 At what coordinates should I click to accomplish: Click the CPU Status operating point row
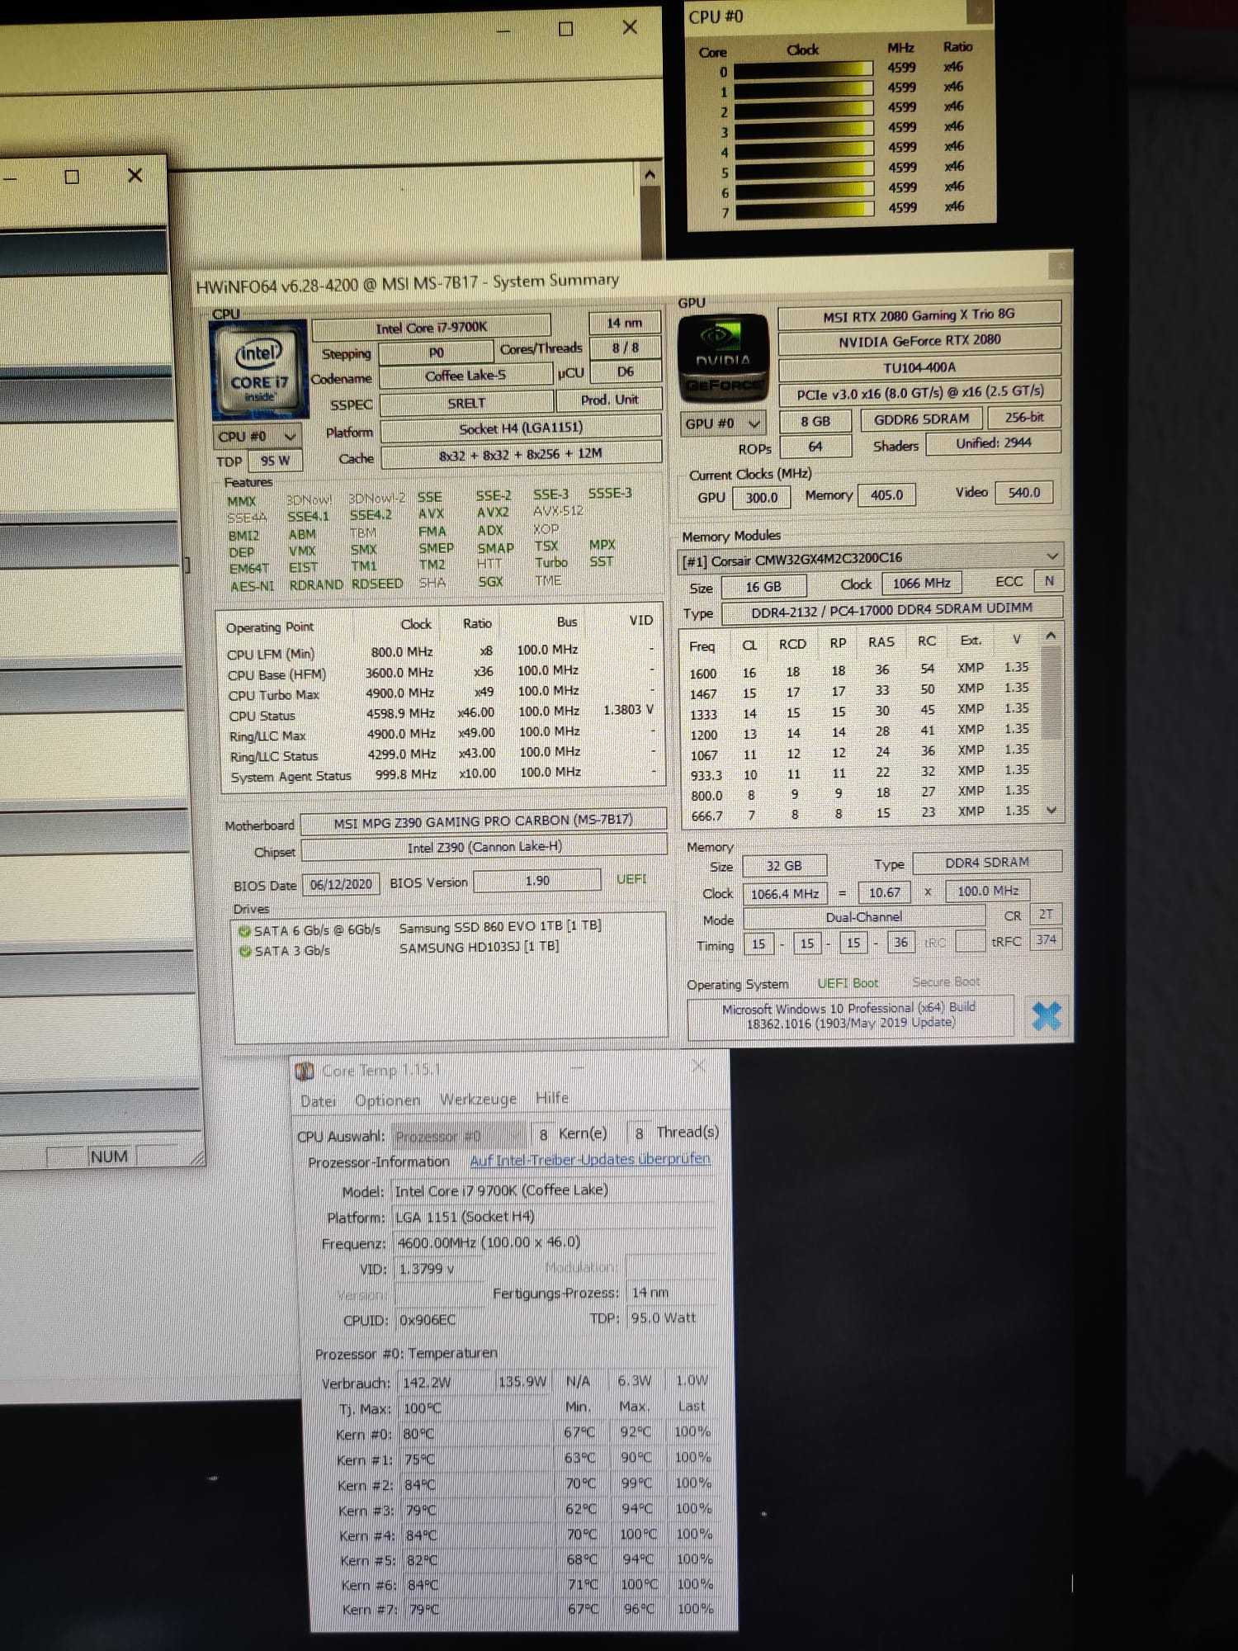tap(443, 712)
